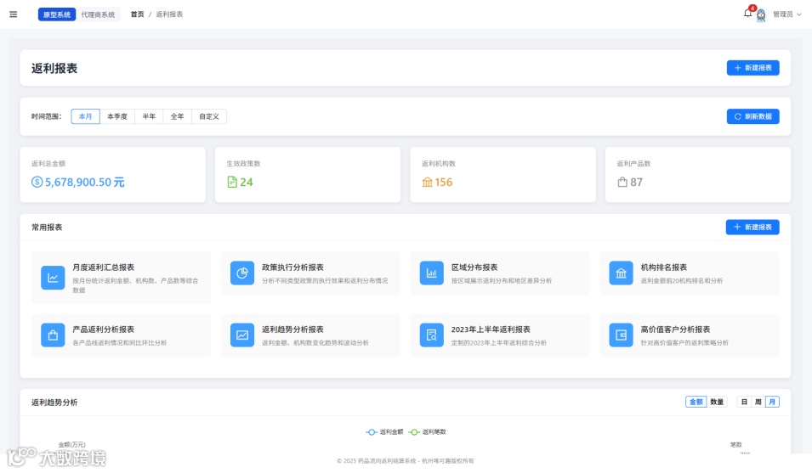Set trend chart granularity to 周

click(x=758, y=402)
